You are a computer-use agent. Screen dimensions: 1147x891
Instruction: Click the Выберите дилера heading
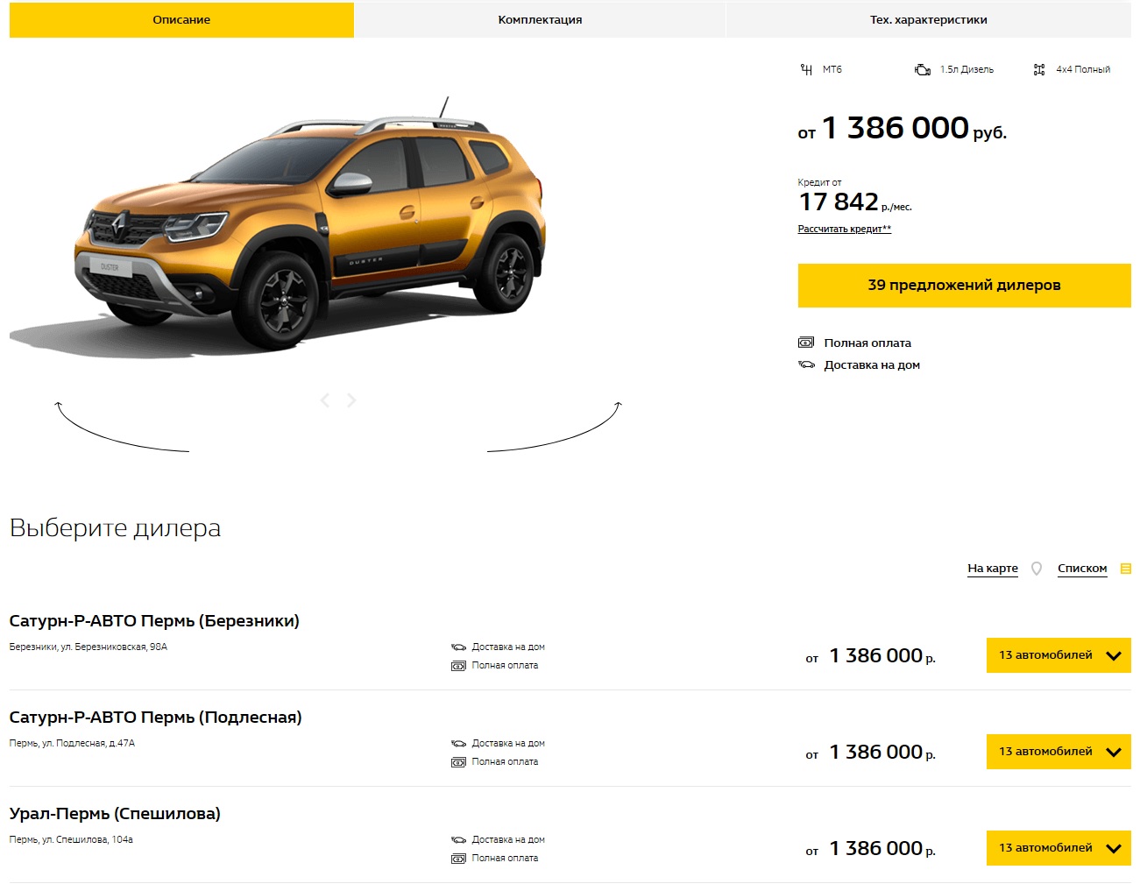coord(115,527)
